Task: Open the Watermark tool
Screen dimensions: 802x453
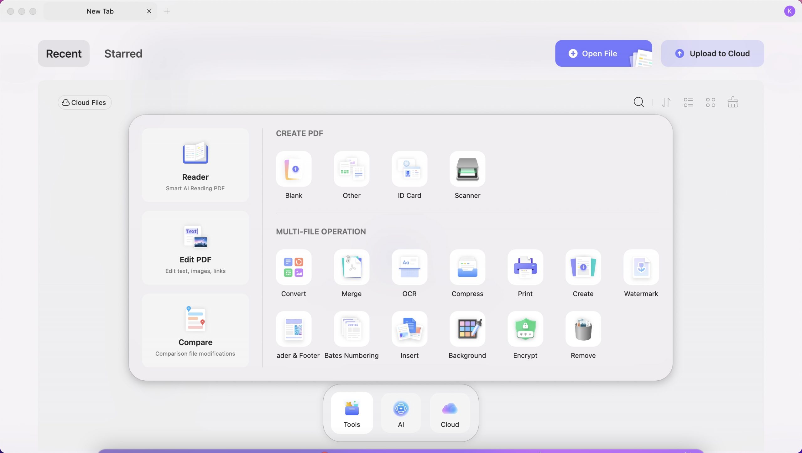Action: pos(641,267)
